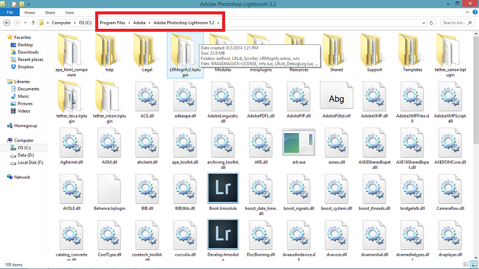This screenshot has height=269, width=479.
Task: Select the Book.lrmodule file
Action: (x=223, y=192)
